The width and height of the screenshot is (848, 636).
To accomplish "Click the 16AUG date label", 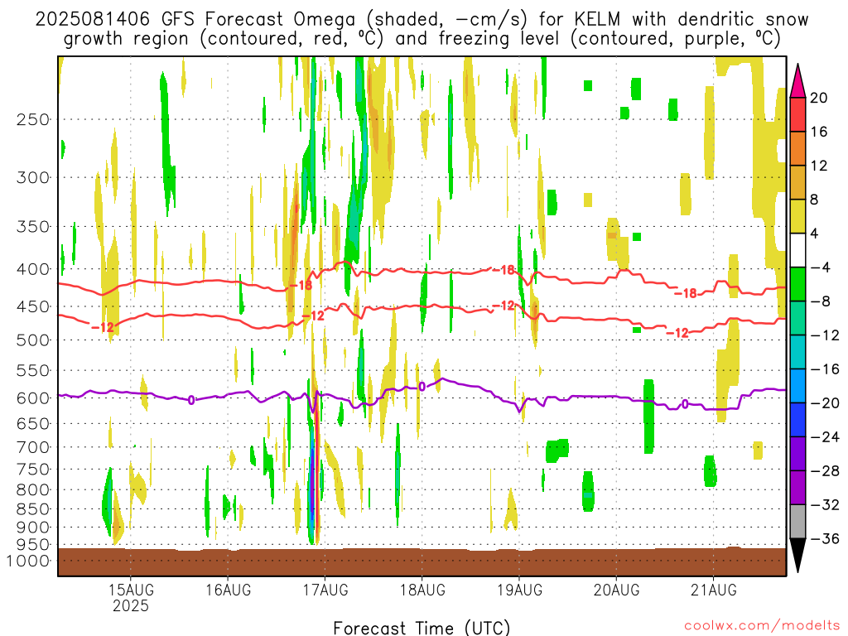I will [228, 590].
